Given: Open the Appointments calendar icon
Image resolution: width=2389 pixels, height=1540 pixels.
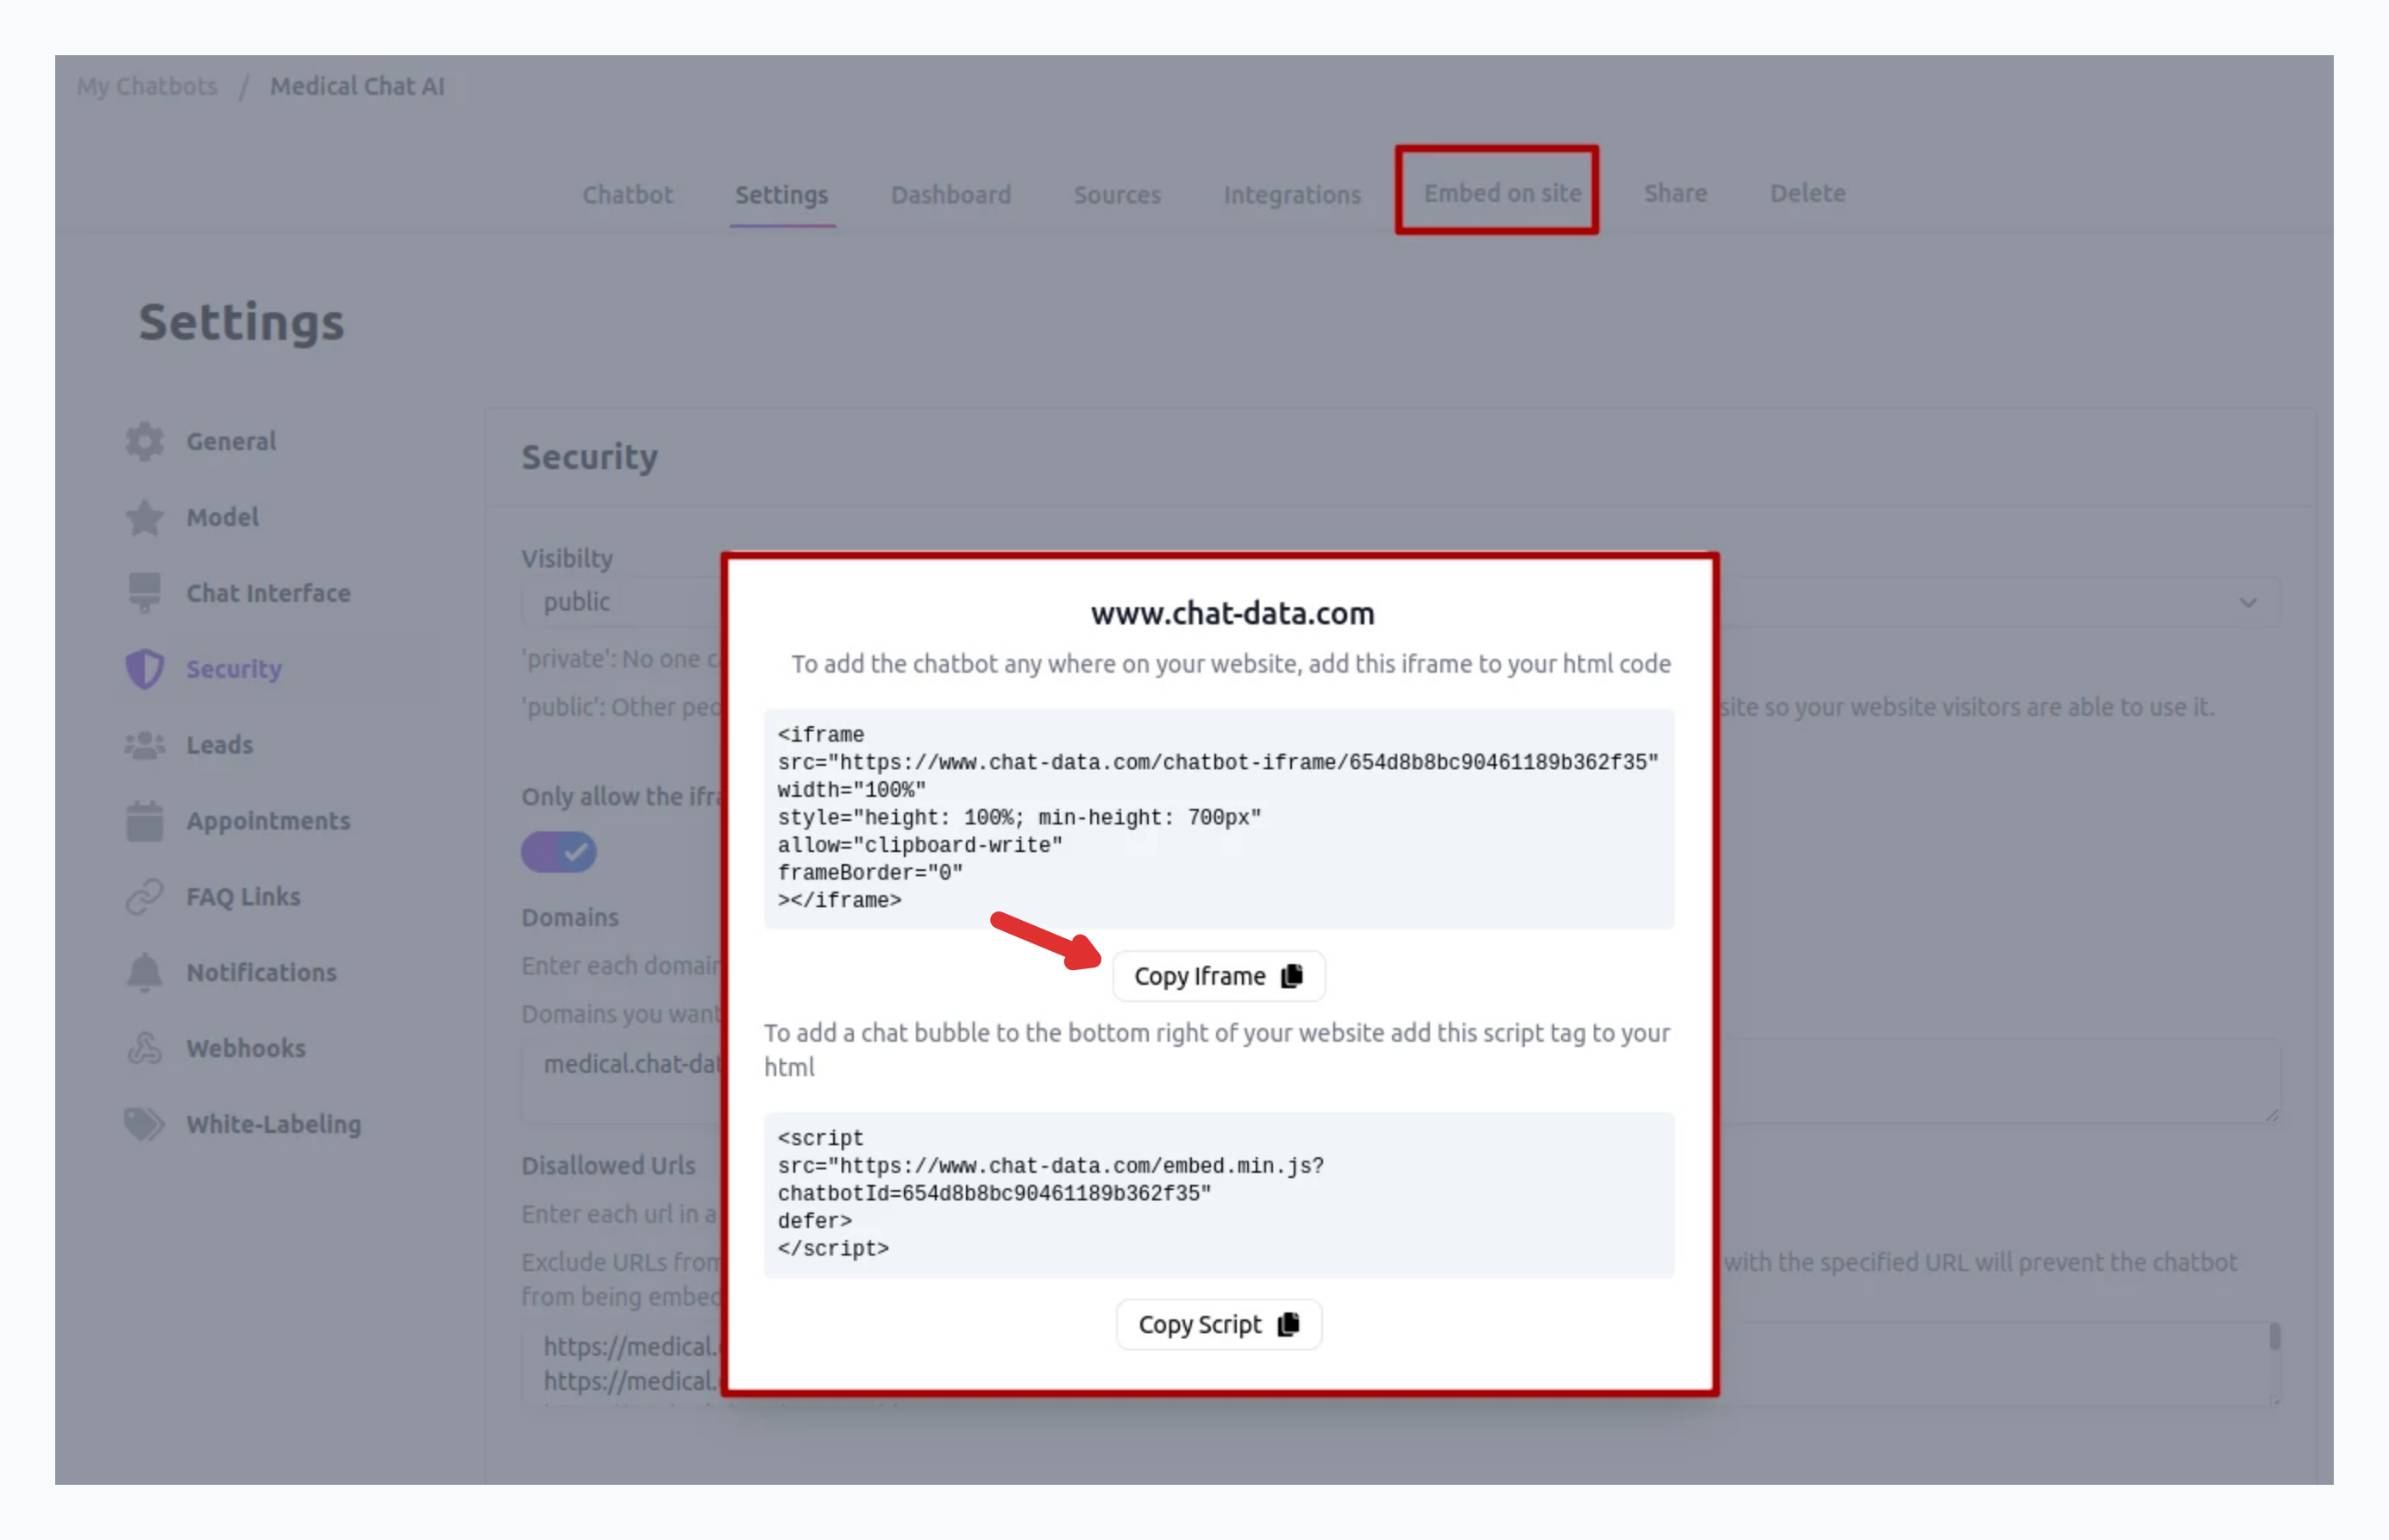Looking at the screenshot, I should click(x=145, y=821).
